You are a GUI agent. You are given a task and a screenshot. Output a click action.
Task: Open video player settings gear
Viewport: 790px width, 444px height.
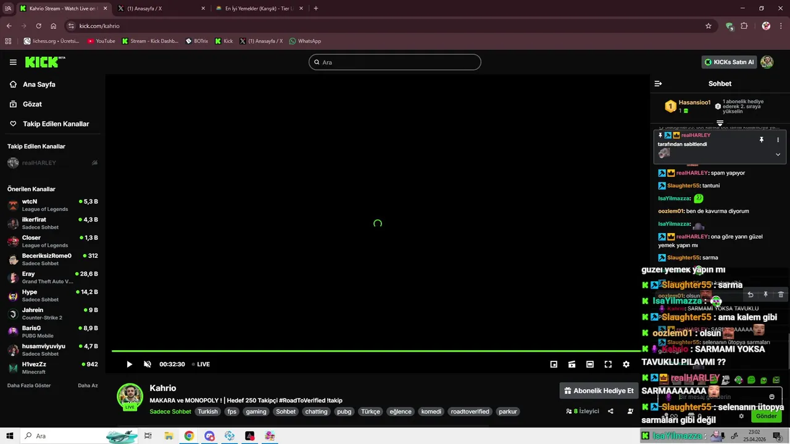coord(626,364)
